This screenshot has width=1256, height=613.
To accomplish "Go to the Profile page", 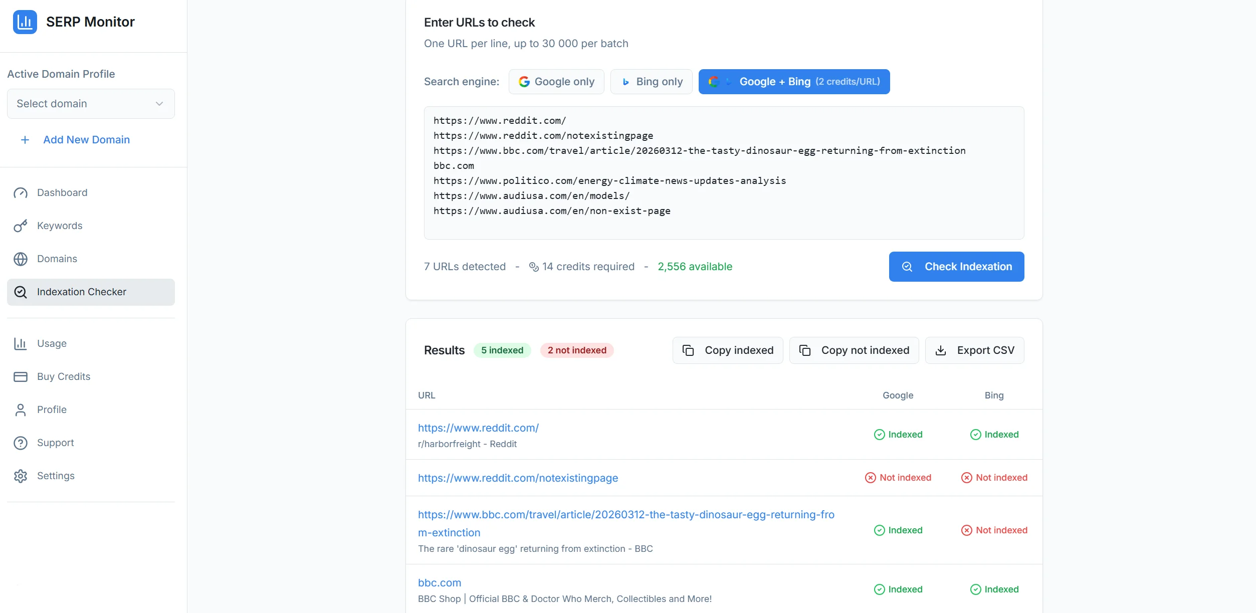I will 52,410.
